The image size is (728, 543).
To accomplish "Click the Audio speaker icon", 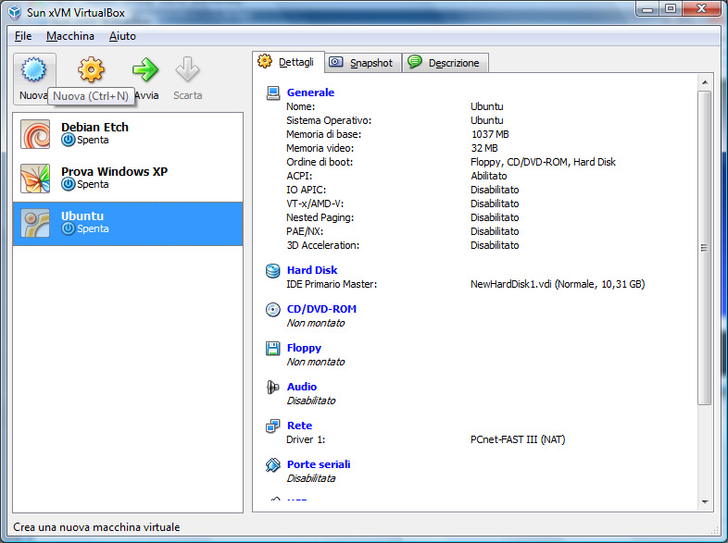I will pyautogui.click(x=273, y=387).
